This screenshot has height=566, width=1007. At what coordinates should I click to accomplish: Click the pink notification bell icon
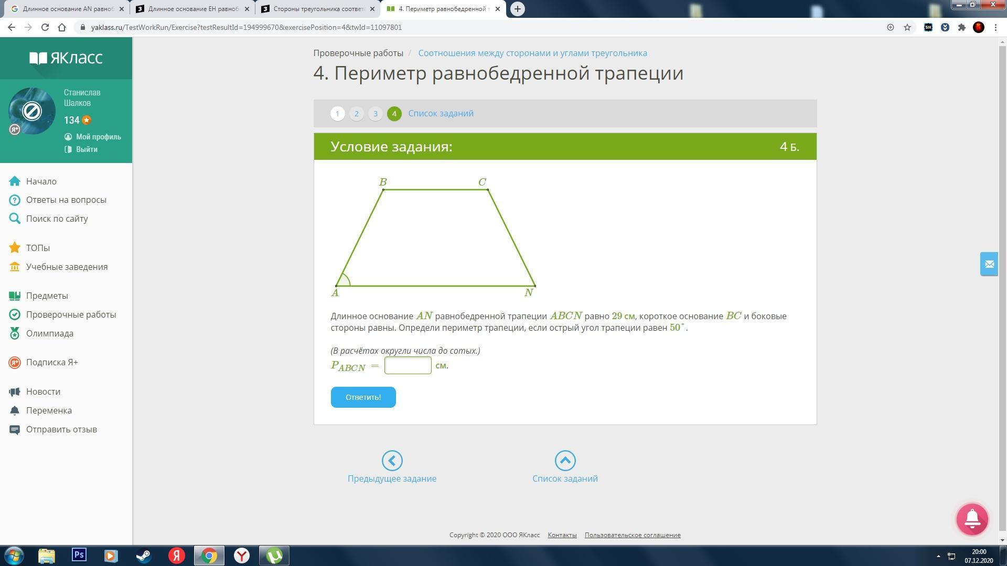click(972, 519)
